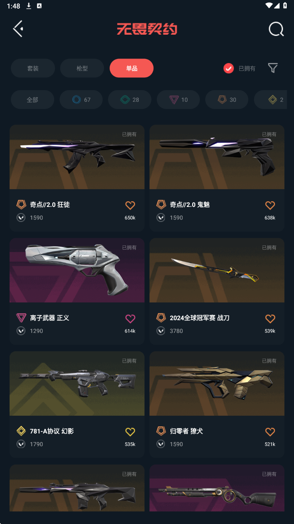Favorite 奇点//2.0 鬼魅 with heart icon

(270, 205)
